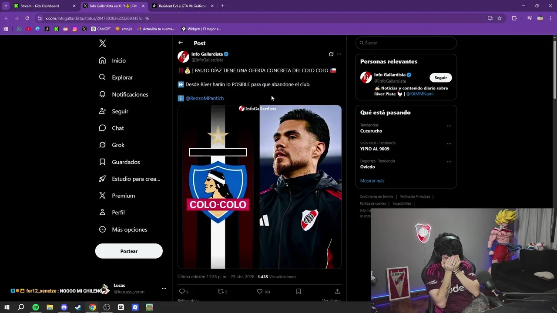Viewport: 557px width, 313px height.
Task: Open the post's three-dot more menu
Action: pyautogui.click(x=339, y=54)
